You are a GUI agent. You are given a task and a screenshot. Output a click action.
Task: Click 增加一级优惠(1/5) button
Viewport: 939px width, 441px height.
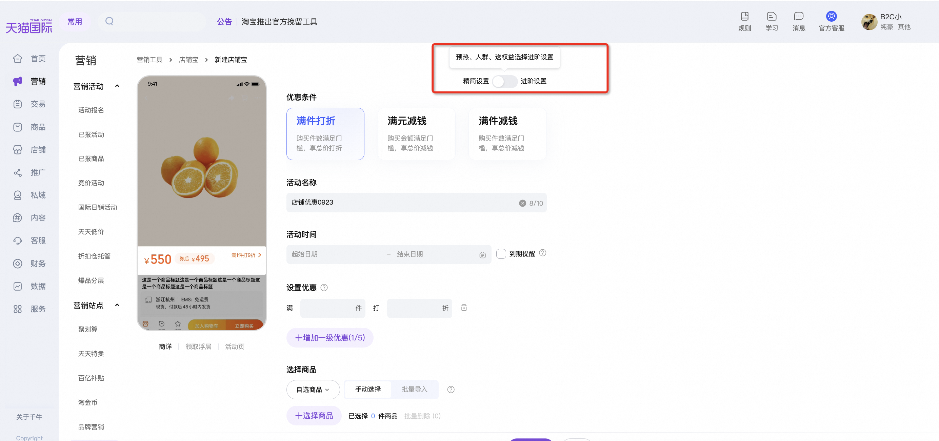tap(329, 338)
